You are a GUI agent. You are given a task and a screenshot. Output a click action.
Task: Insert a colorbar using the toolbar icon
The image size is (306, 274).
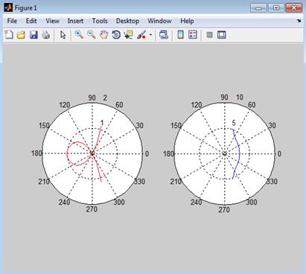(x=181, y=35)
